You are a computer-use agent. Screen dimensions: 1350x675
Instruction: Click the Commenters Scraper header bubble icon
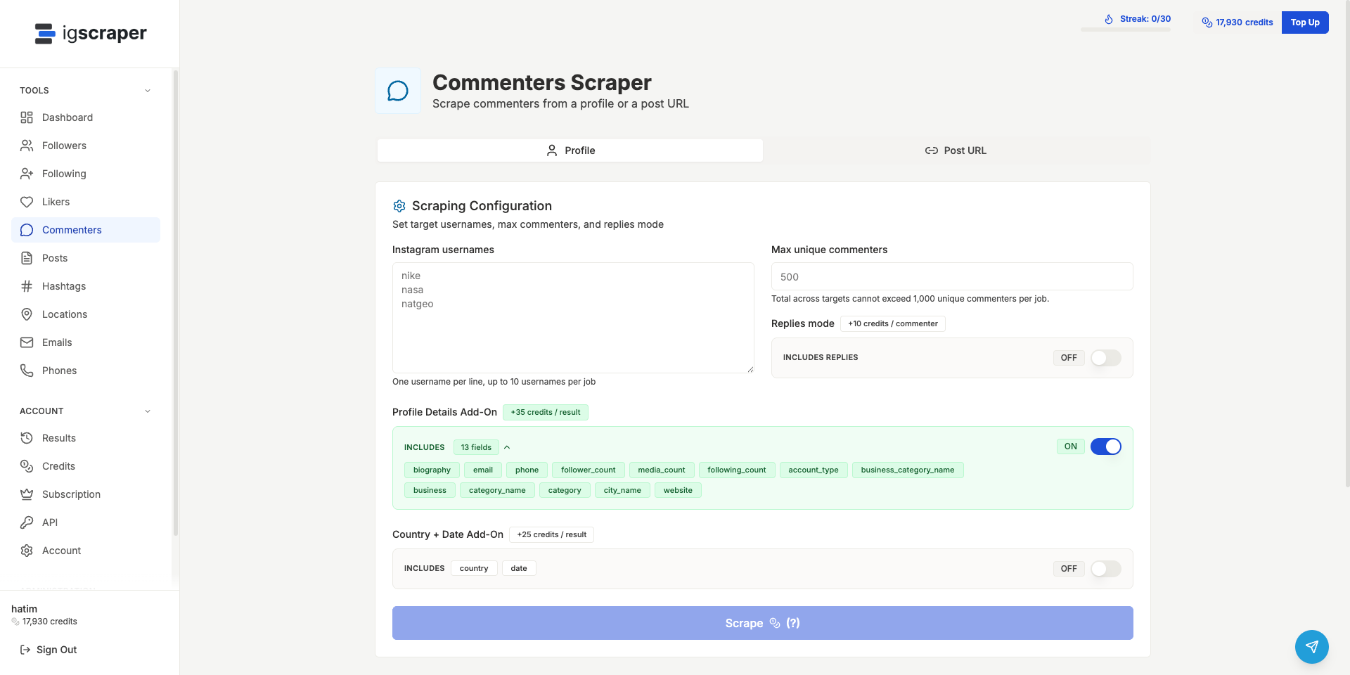tap(398, 91)
